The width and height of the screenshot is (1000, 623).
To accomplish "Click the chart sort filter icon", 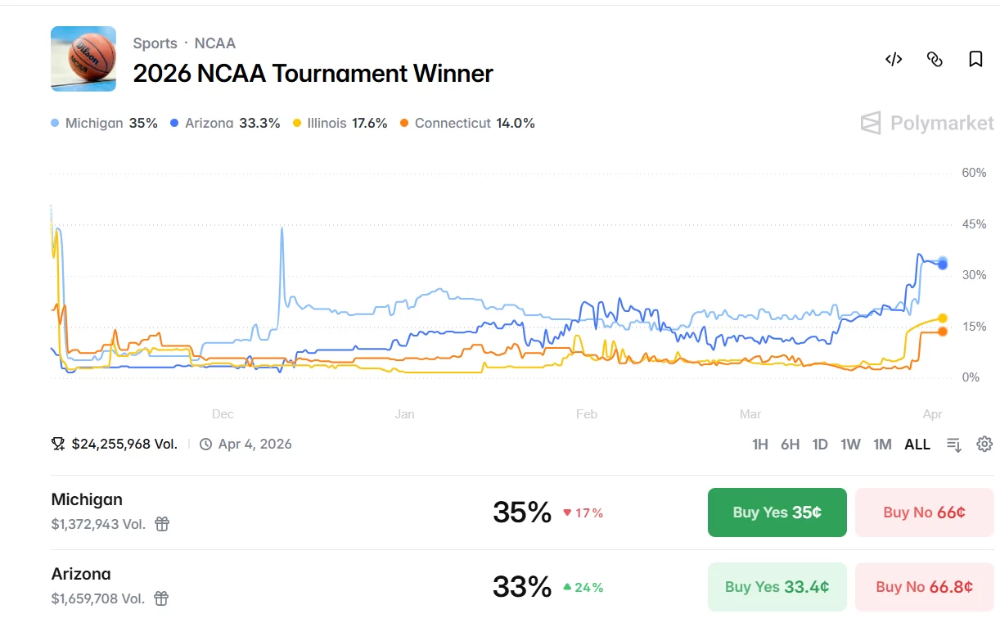I will pos(954,445).
